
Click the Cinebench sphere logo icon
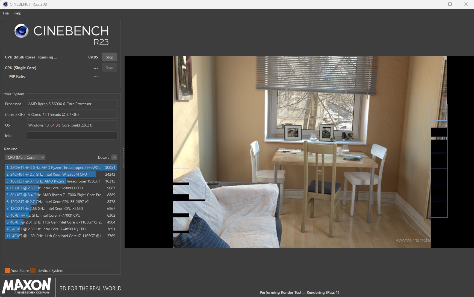click(21, 31)
